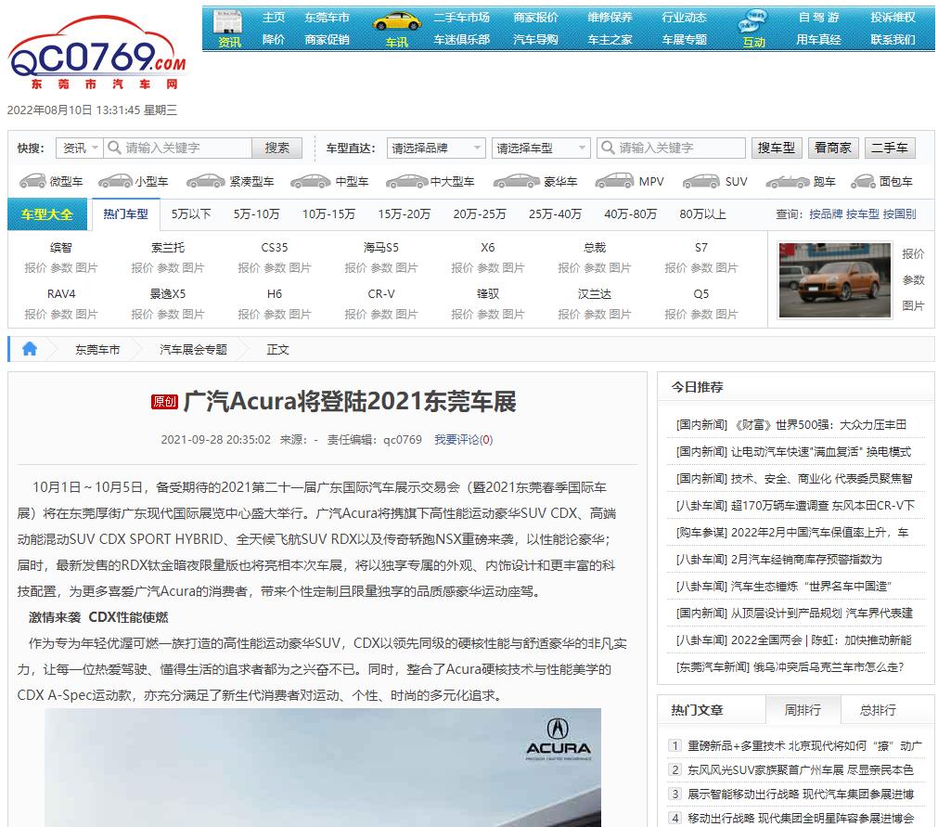Viewport: 938px width, 827px height.
Task: Open the 请选择车型 model dropdown
Action: tap(541, 148)
